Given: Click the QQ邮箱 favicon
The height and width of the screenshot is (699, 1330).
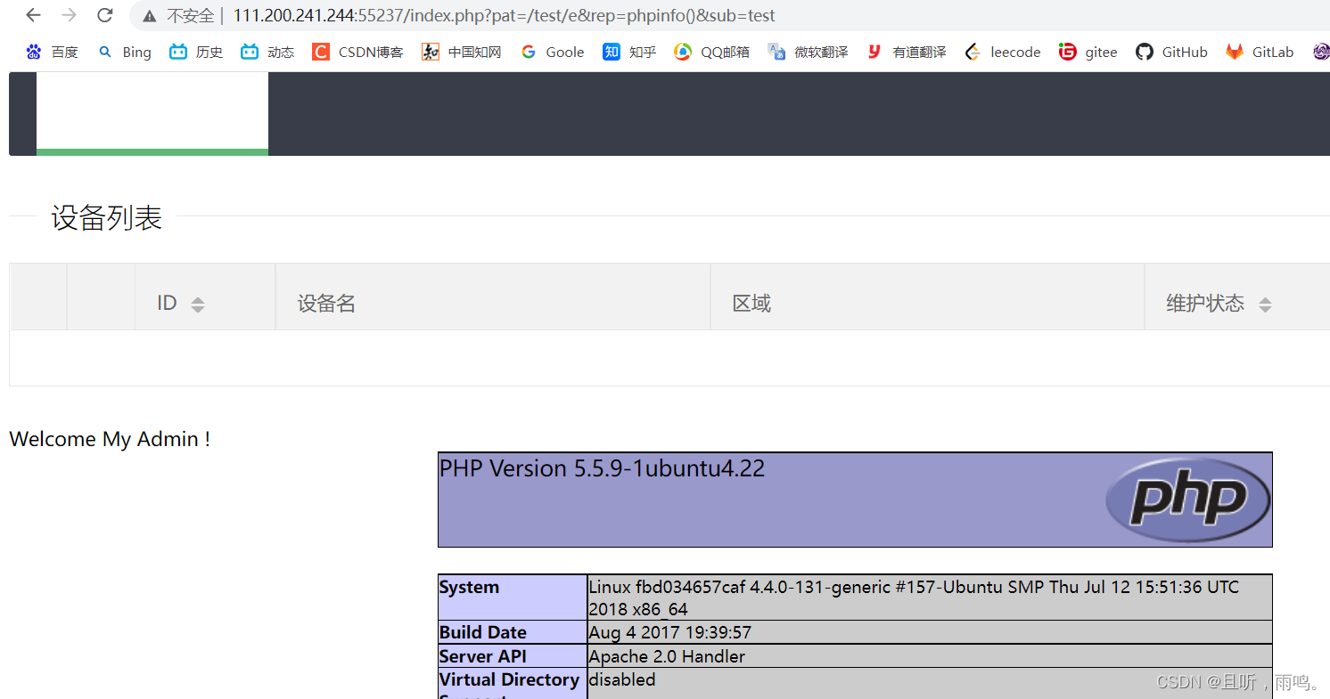Looking at the screenshot, I should click(x=683, y=52).
